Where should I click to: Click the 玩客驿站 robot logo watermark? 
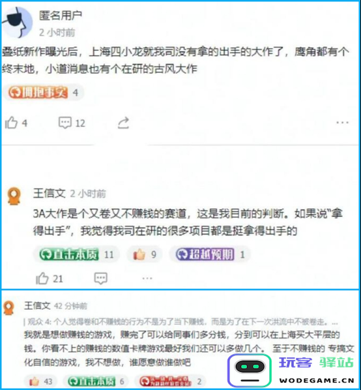(x=250, y=370)
